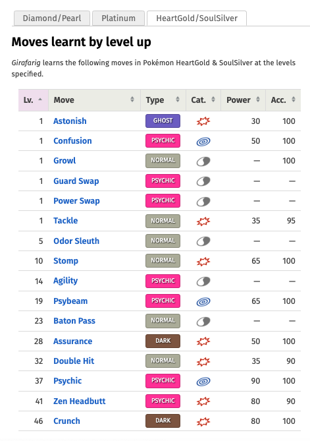This screenshot has width=310, height=441.
Task: Click status category icon for Power Swap
Action: [x=203, y=201]
